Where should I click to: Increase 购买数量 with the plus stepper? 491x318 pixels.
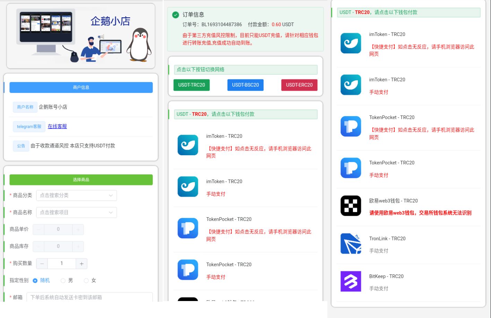click(81, 264)
